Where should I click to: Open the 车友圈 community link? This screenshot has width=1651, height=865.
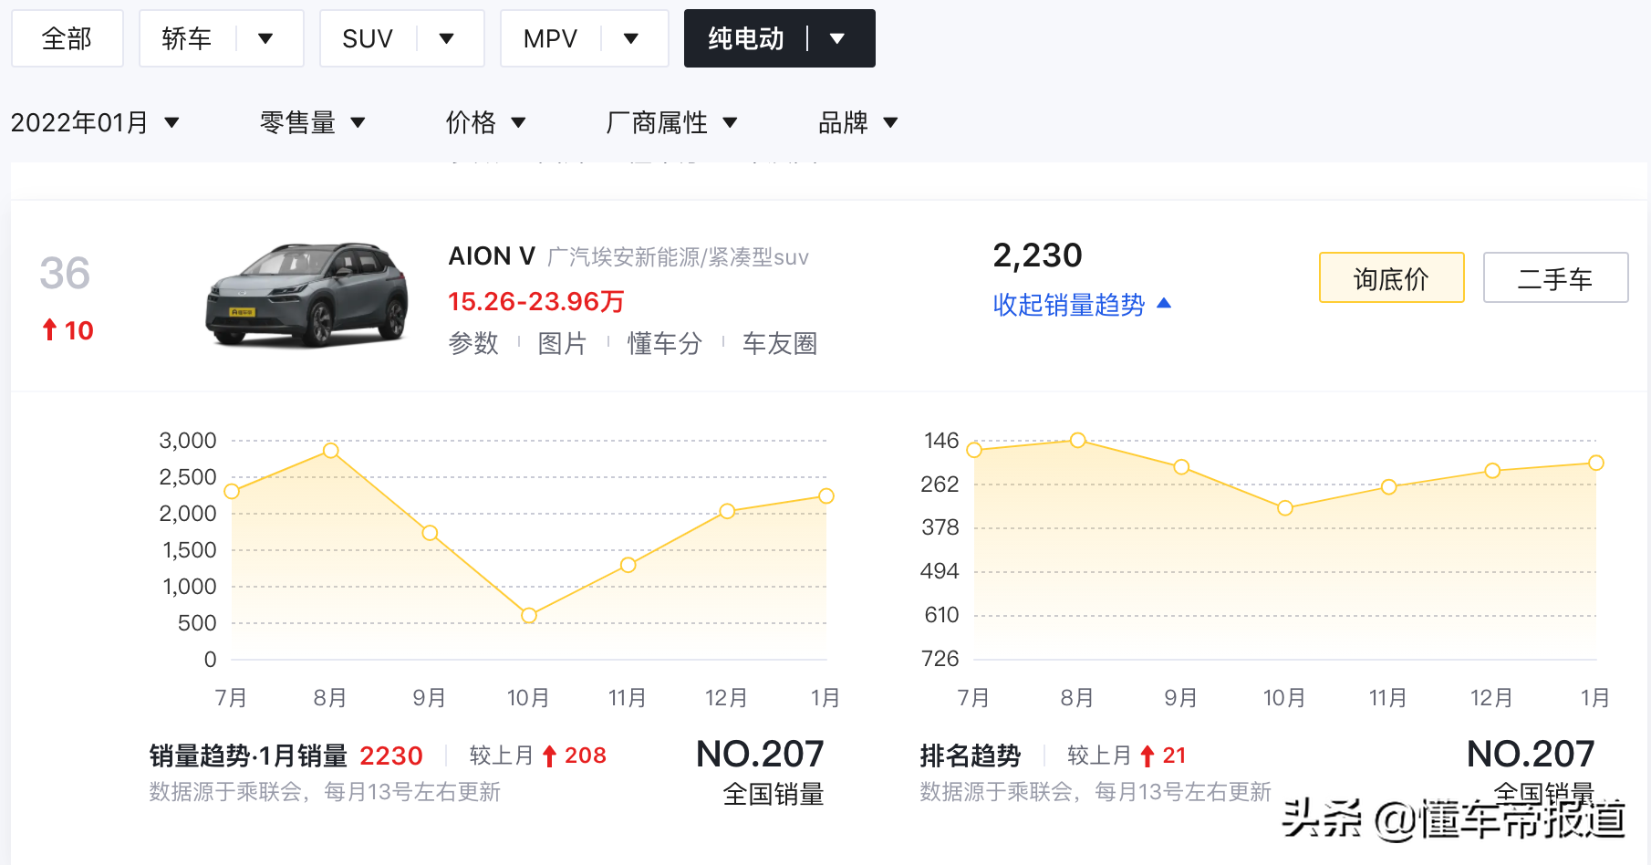[780, 343]
